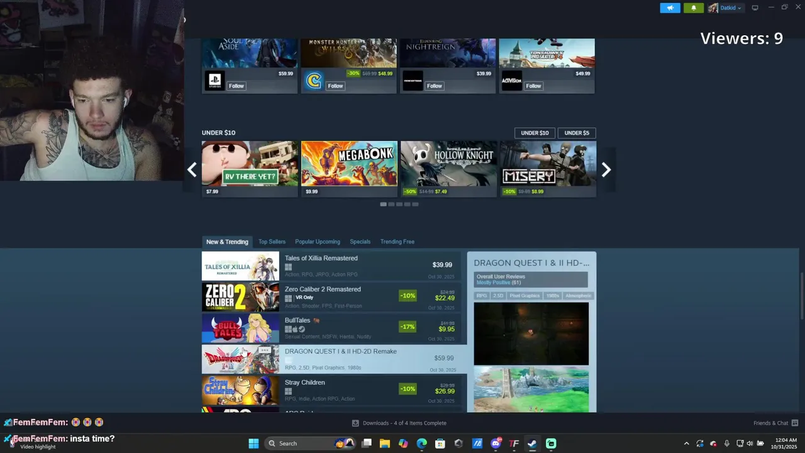805x453 pixels.
Task: Open the Megabonk game capsule
Action: coord(349,169)
